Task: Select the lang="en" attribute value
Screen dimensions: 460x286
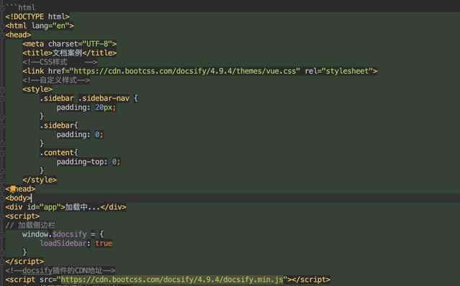Action: (60, 26)
